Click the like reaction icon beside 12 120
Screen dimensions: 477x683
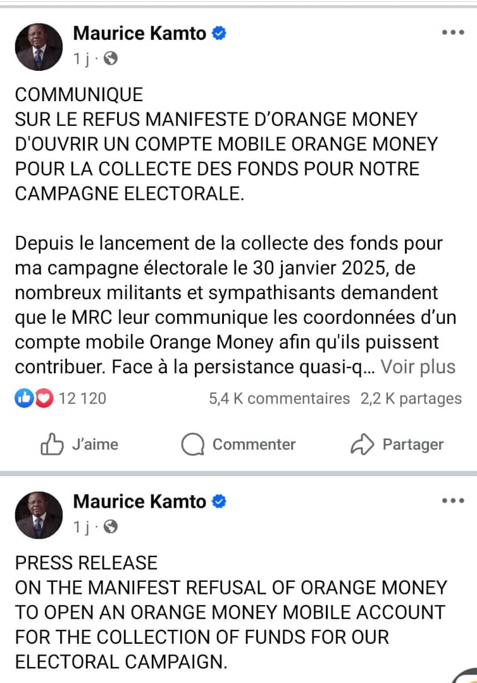point(23,398)
